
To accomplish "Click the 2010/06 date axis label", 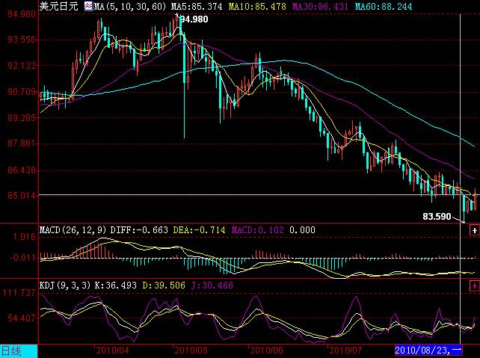I will (266, 351).
